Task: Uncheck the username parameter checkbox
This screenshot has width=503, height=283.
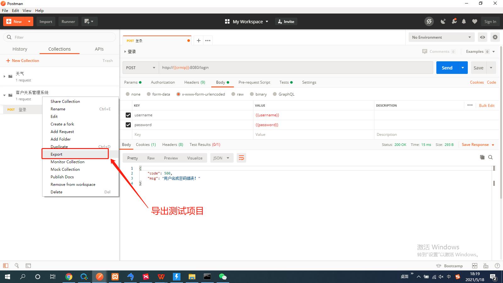Action: coord(128,115)
